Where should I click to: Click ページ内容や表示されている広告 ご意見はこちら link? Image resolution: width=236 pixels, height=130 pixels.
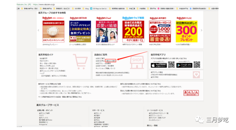(x=60, y=97)
